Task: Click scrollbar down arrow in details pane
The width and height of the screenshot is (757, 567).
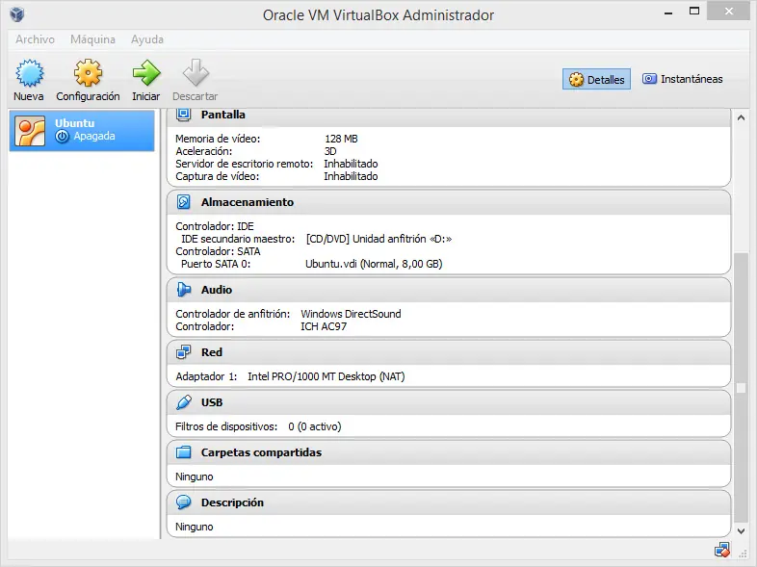Action: [741, 530]
